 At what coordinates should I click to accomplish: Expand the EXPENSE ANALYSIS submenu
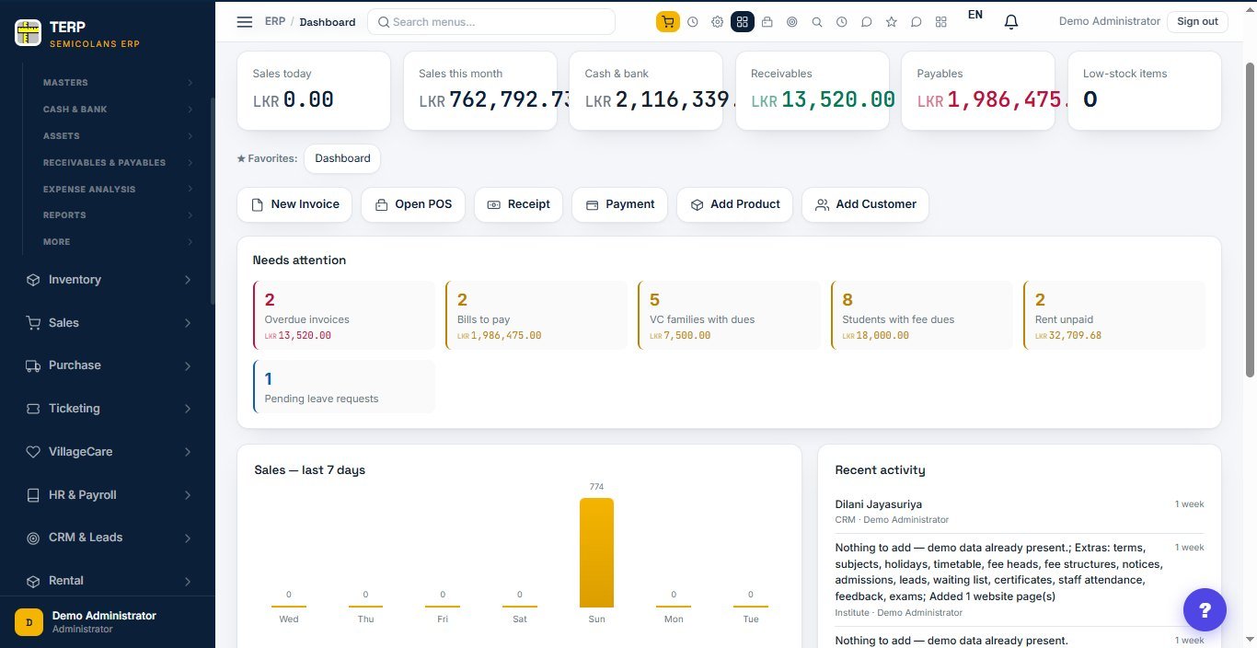click(x=118, y=189)
